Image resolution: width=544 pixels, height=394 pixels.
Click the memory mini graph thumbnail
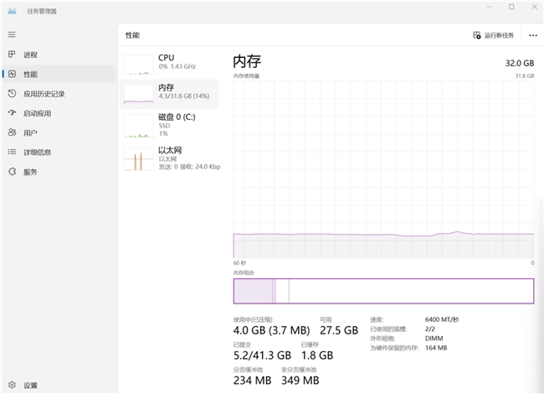coord(139,94)
